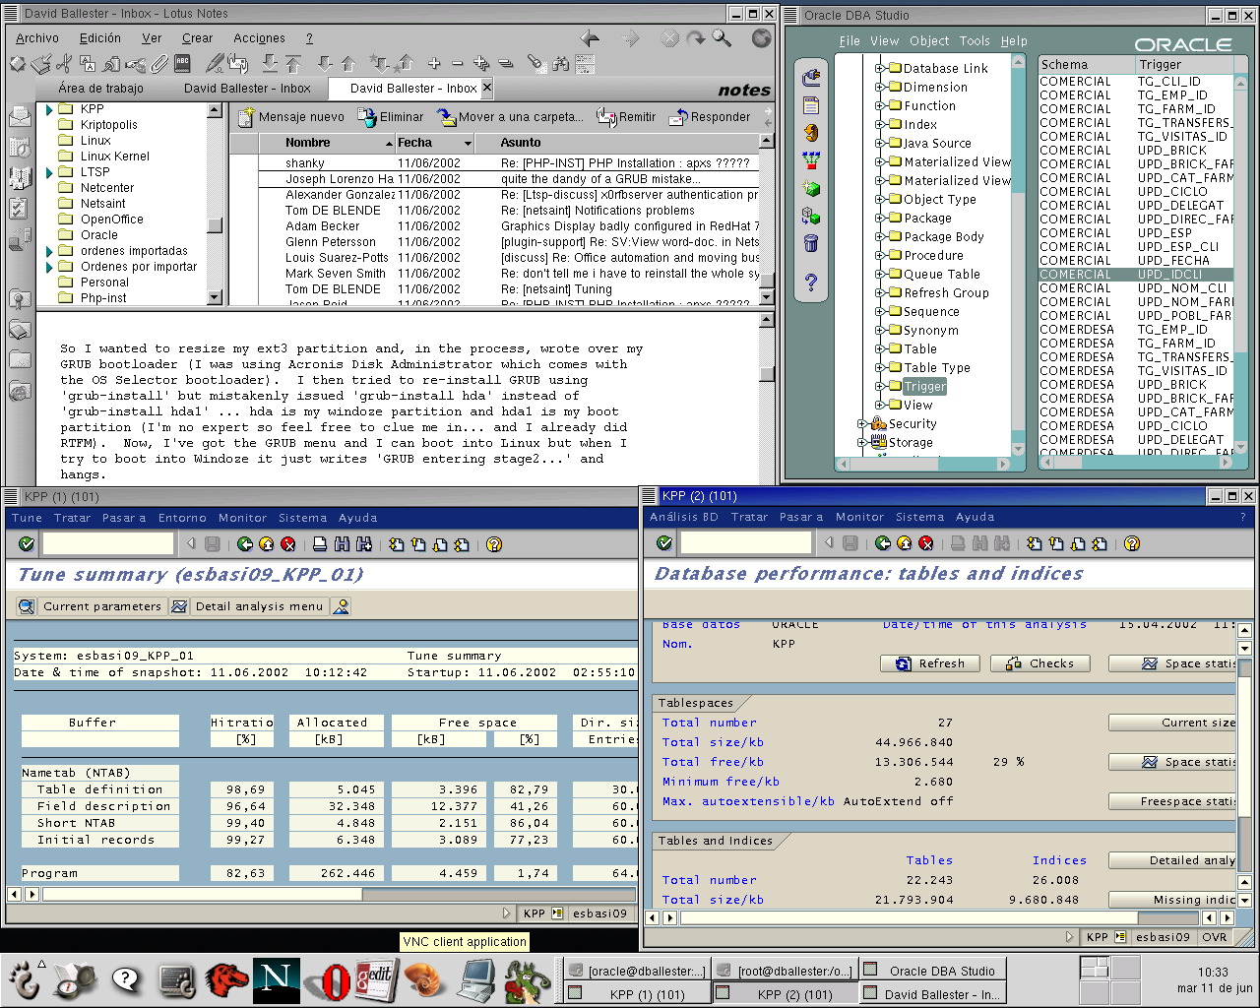Screen dimensions: 1260x1008
Task: Launch Netscape from the panel N icon
Action: tap(277, 980)
